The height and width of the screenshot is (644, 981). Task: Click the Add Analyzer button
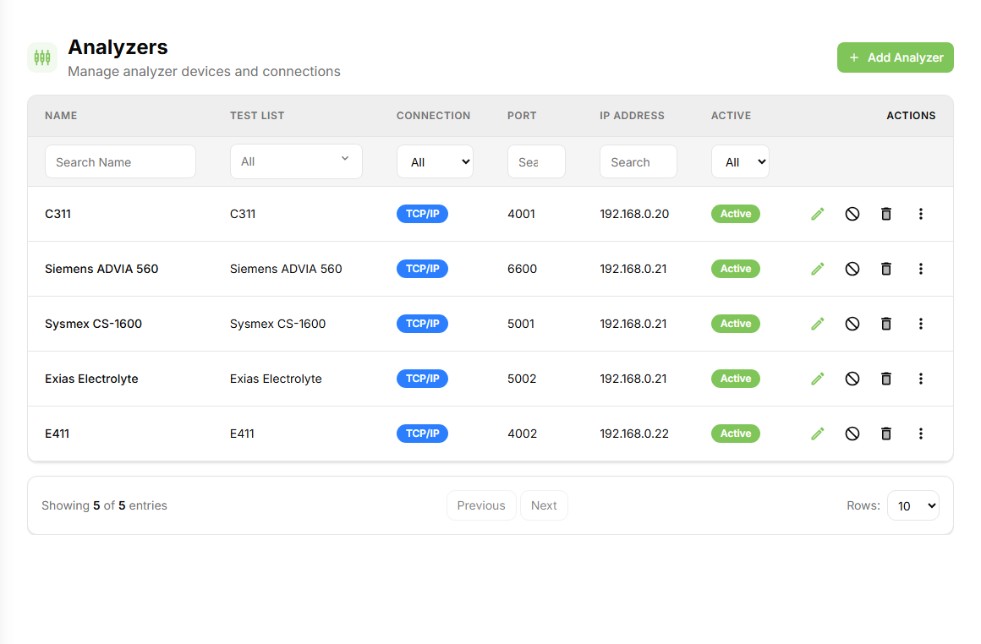896,57
